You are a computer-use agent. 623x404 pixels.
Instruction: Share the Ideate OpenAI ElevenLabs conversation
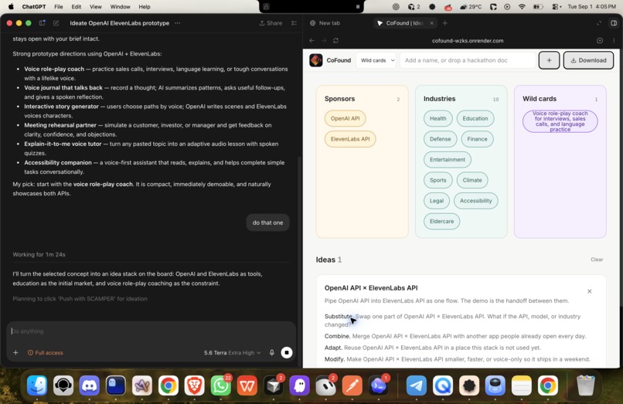(x=271, y=23)
